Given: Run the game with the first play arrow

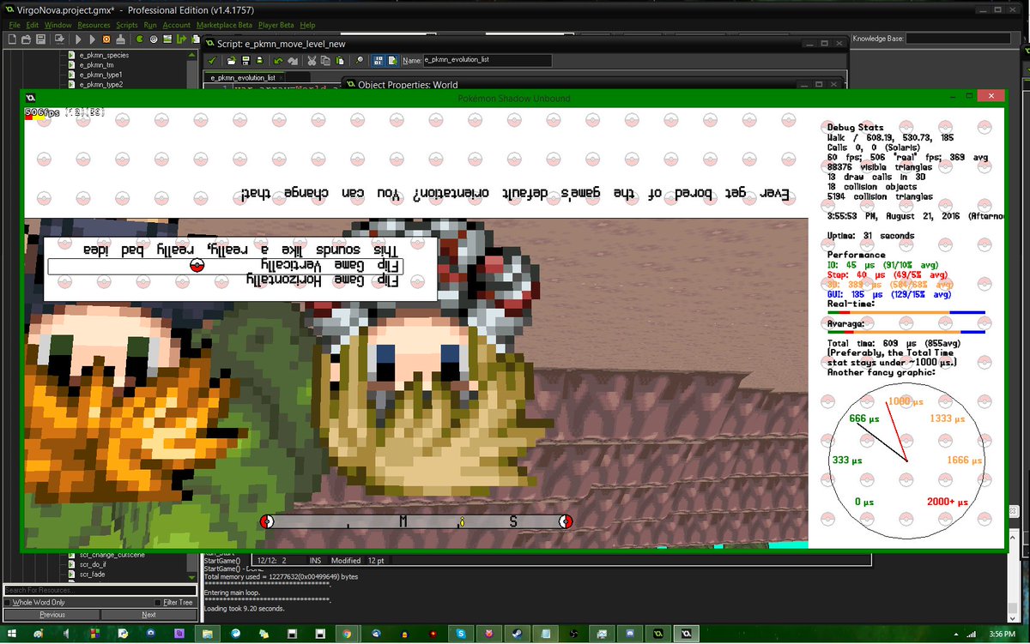Looking at the screenshot, I should [78, 39].
